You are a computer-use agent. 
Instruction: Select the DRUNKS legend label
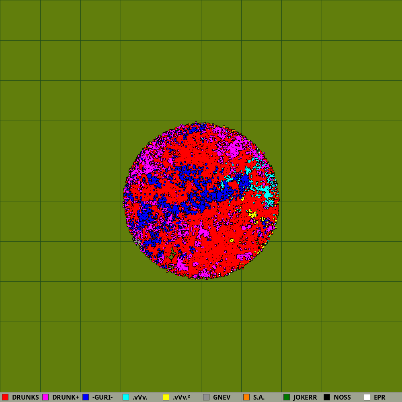[25, 398]
